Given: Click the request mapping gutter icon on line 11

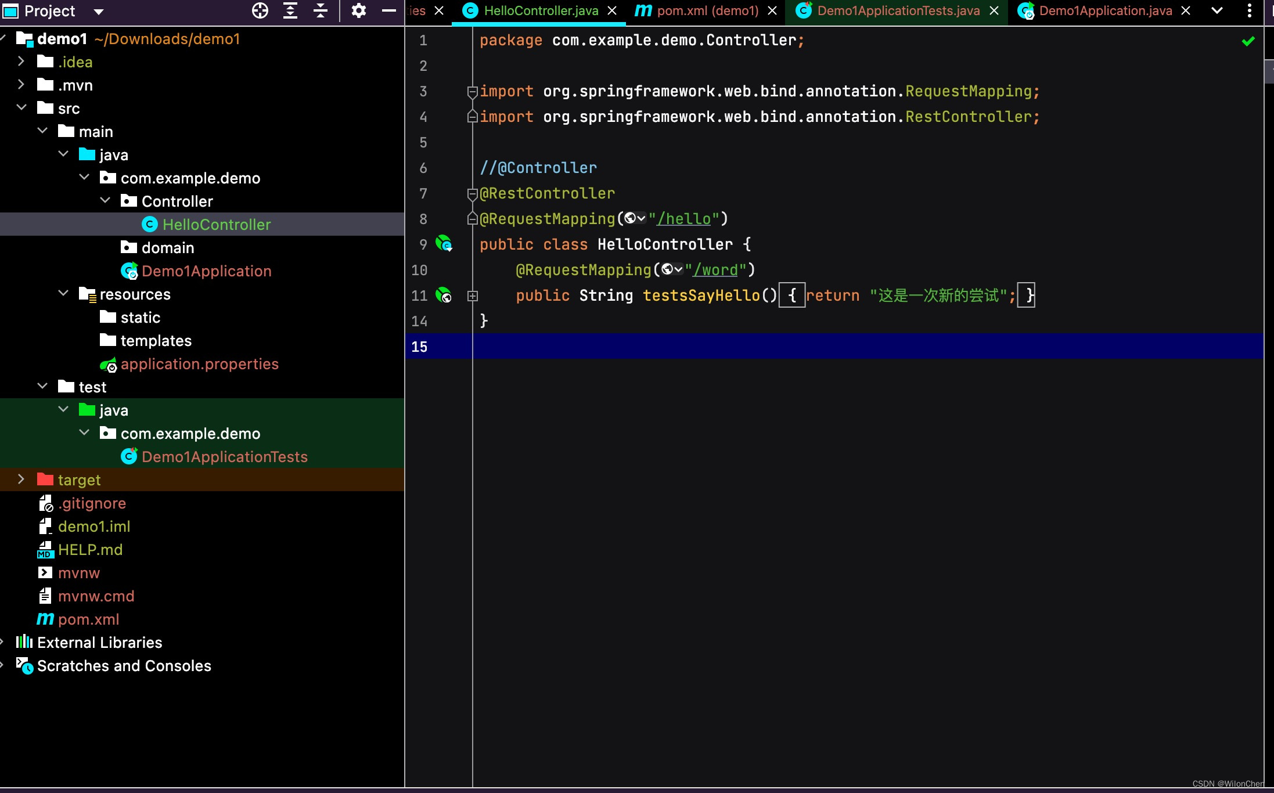Looking at the screenshot, I should click(x=444, y=295).
